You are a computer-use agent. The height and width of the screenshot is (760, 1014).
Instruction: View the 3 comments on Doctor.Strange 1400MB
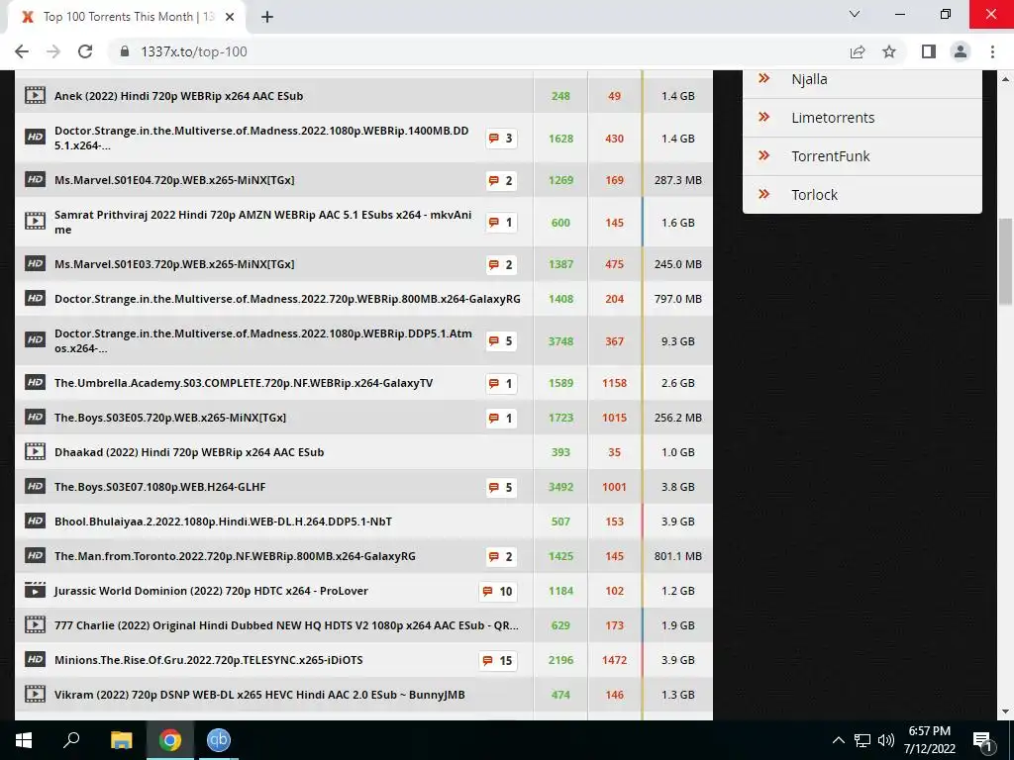(x=501, y=139)
